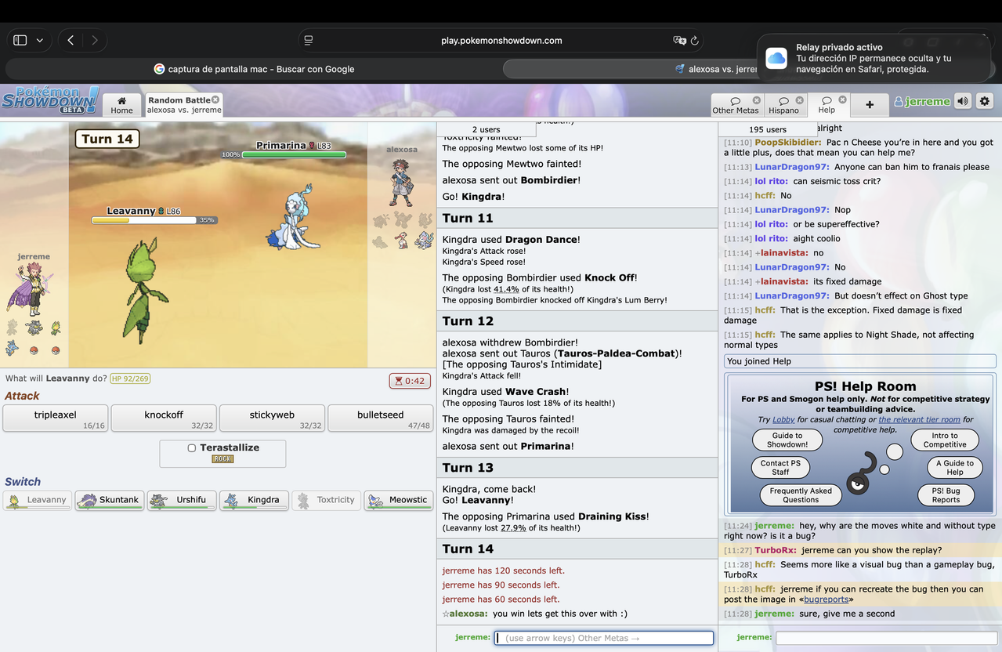
Task: Close the Help room tab
Action: click(x=843, y=100)
